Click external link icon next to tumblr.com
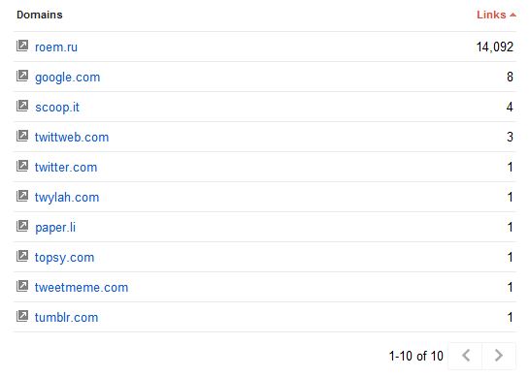The width and height of the screenshot is (529, 376). [22, 316]
